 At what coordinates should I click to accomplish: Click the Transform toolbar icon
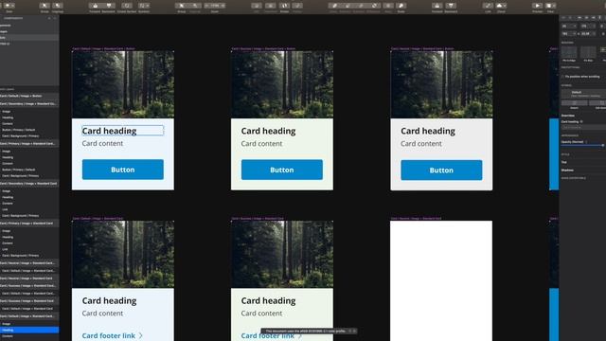(x=271, y=6)
